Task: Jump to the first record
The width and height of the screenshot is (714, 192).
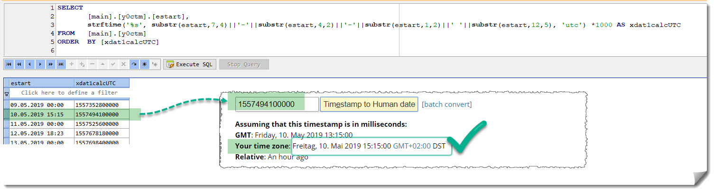Action: (9, 64)
